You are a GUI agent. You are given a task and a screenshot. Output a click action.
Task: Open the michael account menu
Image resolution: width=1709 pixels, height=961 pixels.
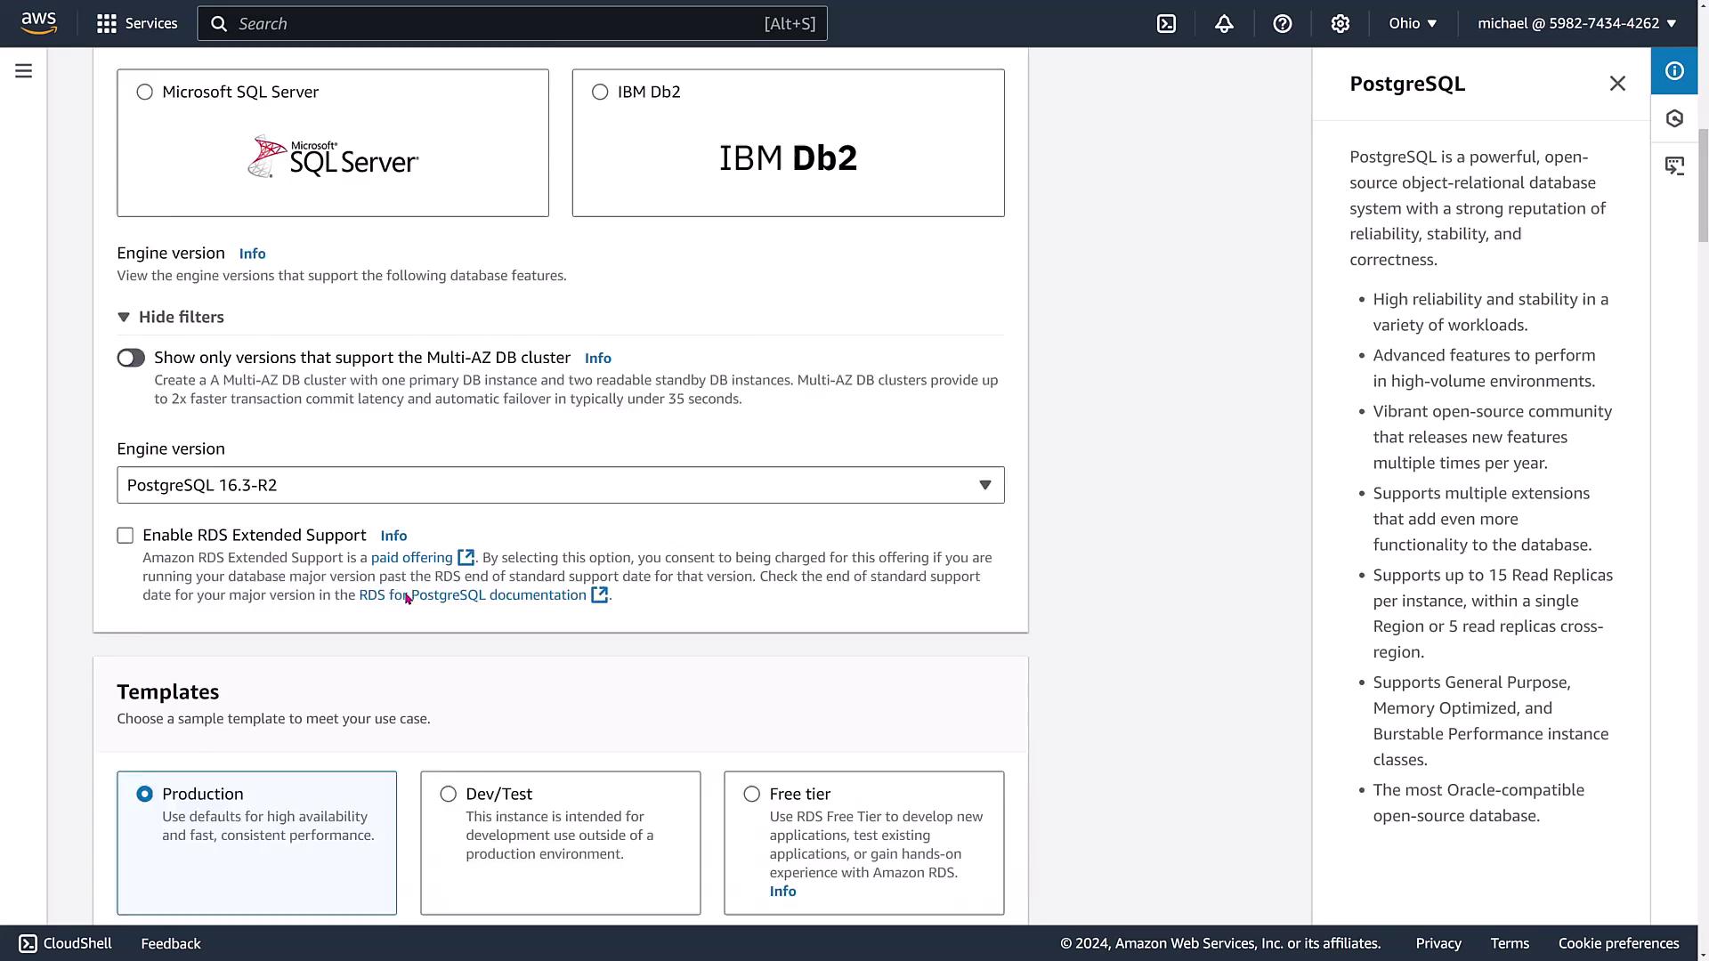coord(1576,24)
